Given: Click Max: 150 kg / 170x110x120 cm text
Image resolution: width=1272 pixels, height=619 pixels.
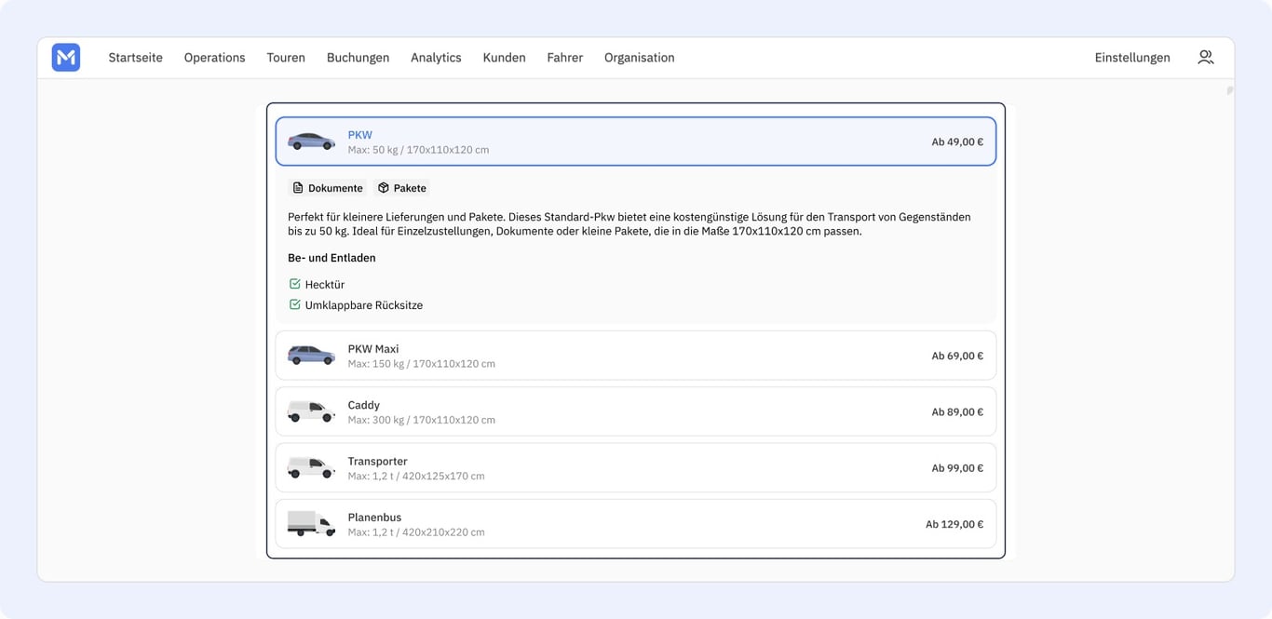Looking at the screenshot, I should (x=422, y=364).
